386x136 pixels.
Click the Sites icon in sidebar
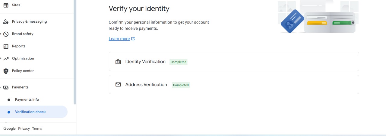(6, 5)
